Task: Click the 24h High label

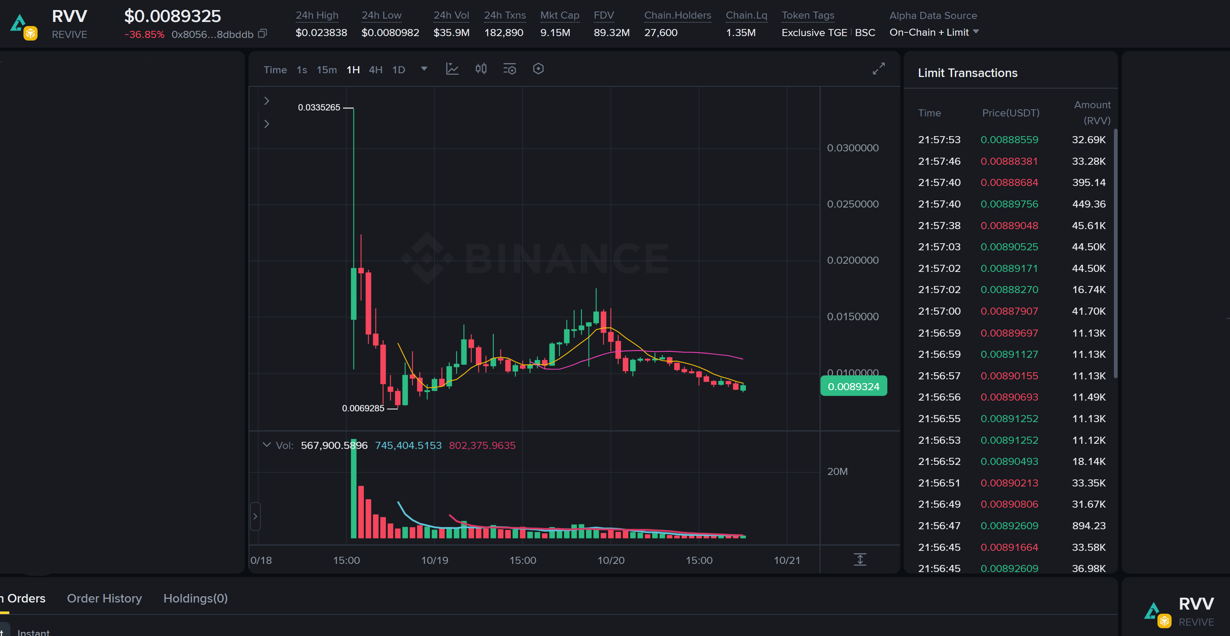Action: pos(317,15)
